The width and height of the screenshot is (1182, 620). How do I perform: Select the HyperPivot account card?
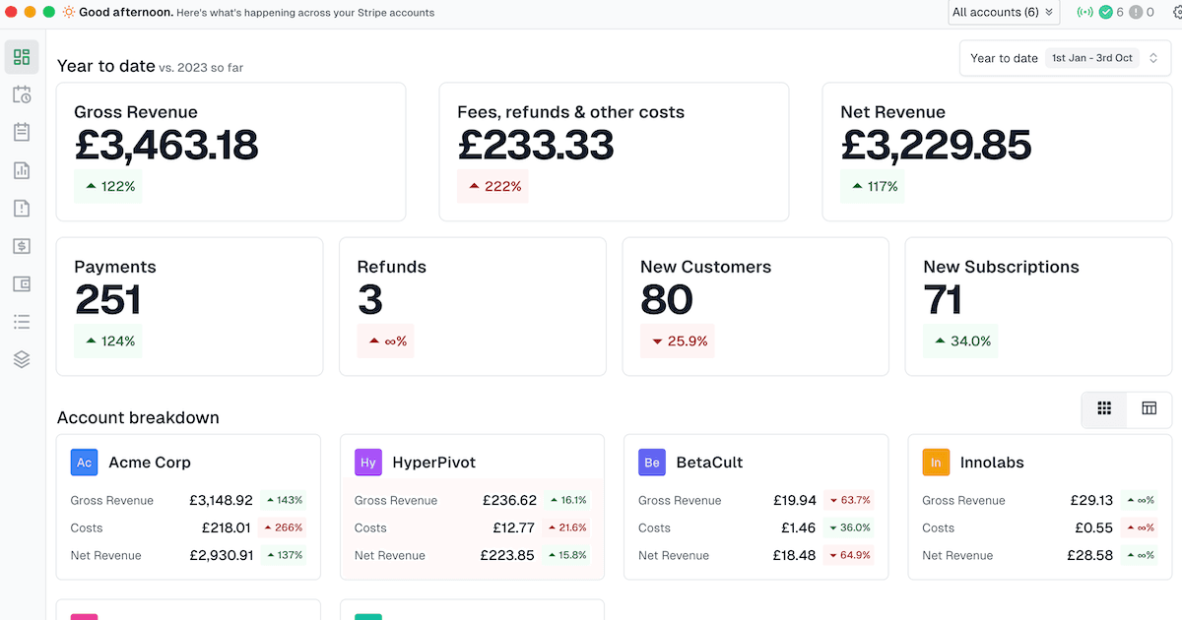coord(472,507)
